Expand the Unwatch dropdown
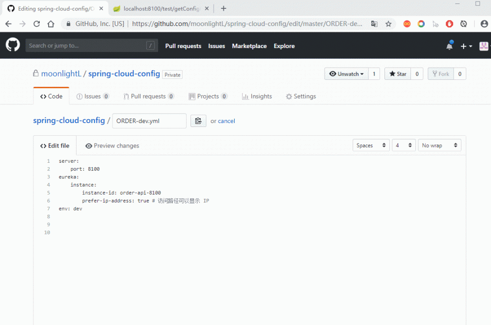 [347, 74]
